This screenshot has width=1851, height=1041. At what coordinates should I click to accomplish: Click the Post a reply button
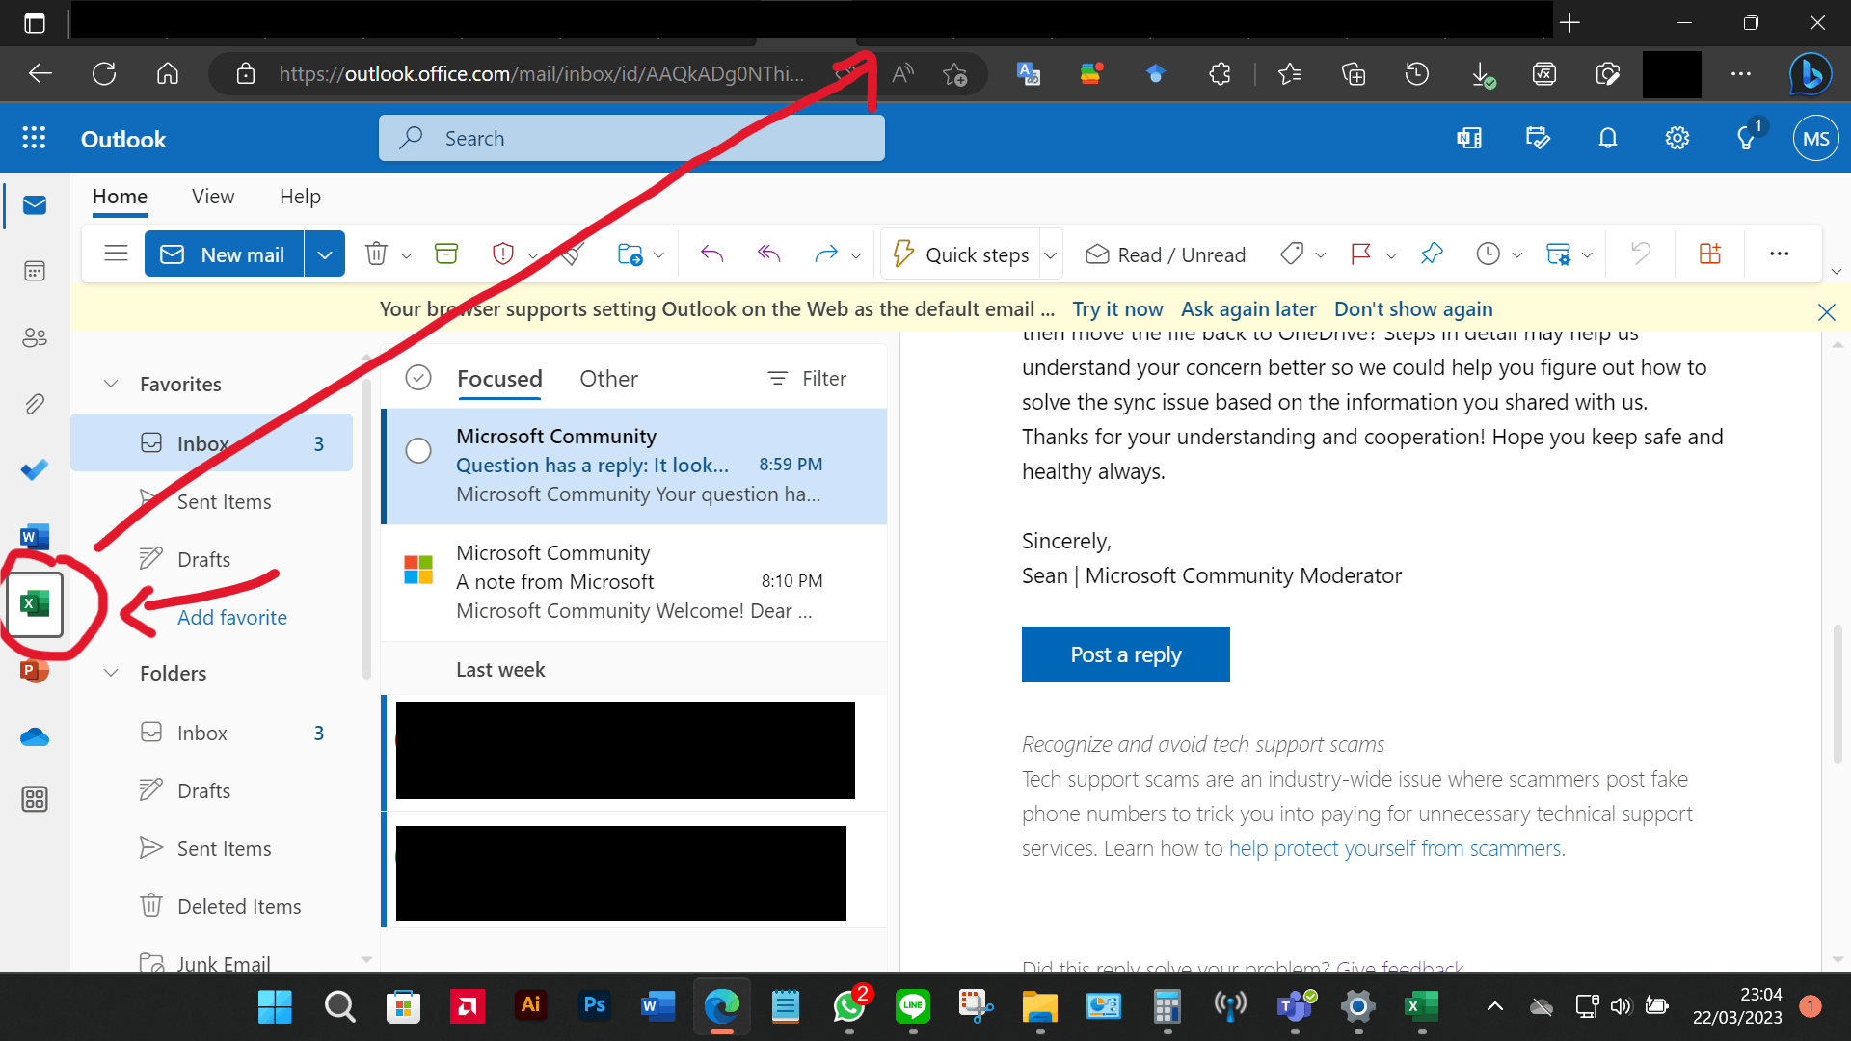coord(1125,654)
